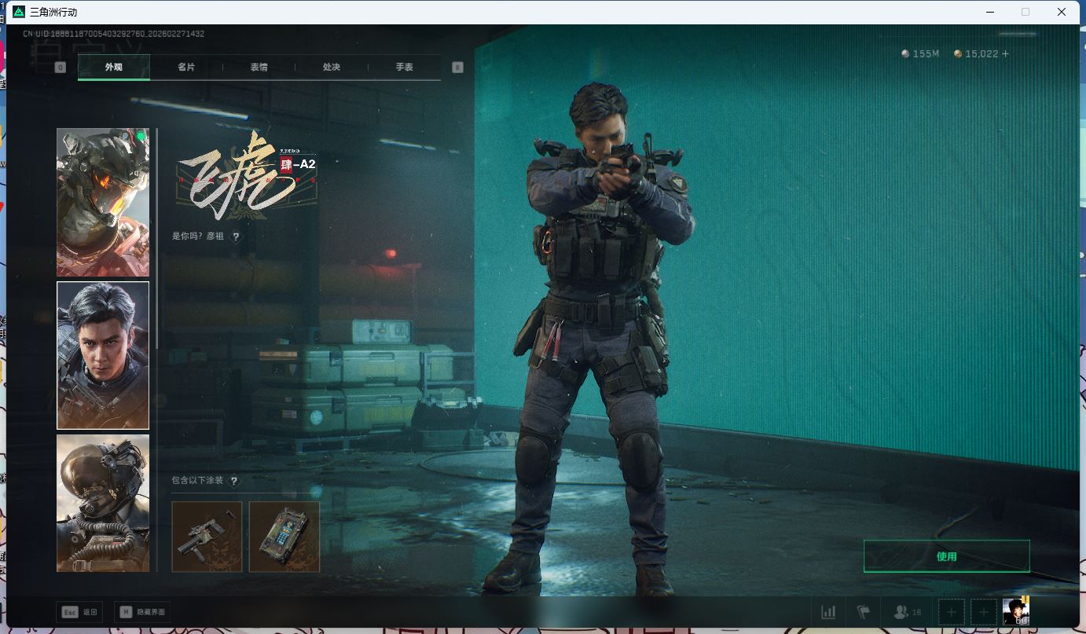Click the help icon next to 包含以下涂装
The height and width of the screenshot is (634, 1086).
[233, 481]
